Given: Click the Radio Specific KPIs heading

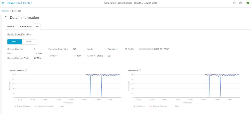Looking at the screenshot, I should [x=19, y=34].
